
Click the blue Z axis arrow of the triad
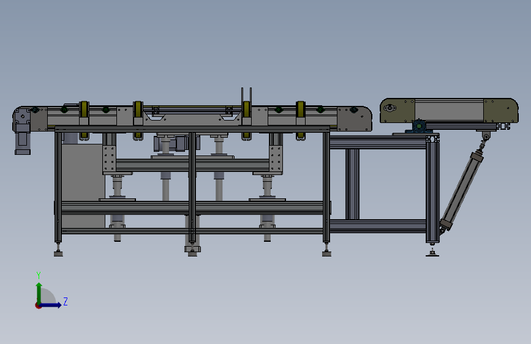(x=51, y=305)
